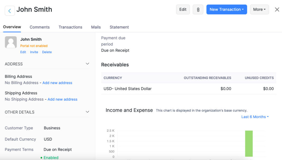Change chart period via Last 6 Months dropdown

pyautogui.click(x=254, y=117)
